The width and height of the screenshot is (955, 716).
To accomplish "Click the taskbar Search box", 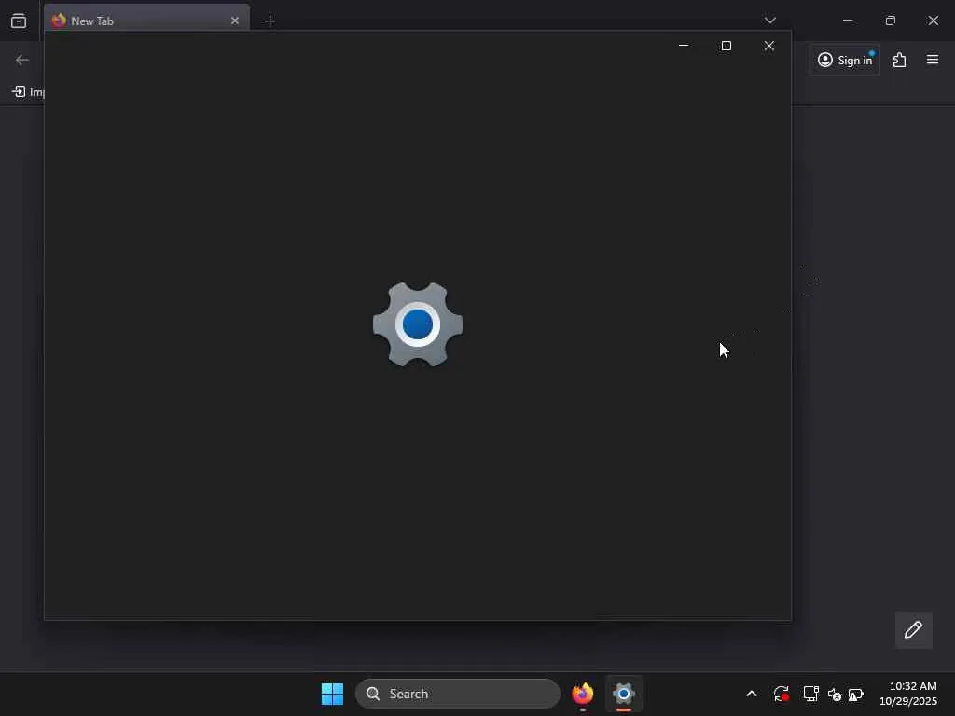I will click(x=457, y=694).
